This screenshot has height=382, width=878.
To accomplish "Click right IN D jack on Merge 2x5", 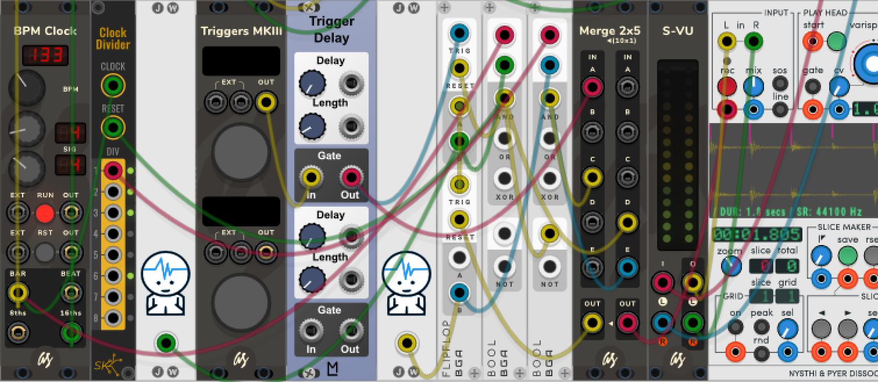I will click(x=627, y=222).
